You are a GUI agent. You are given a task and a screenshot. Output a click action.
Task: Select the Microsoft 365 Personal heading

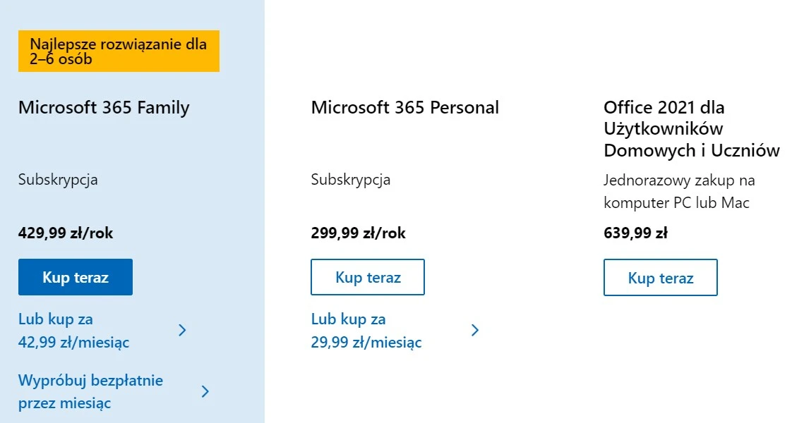point(404,107)
